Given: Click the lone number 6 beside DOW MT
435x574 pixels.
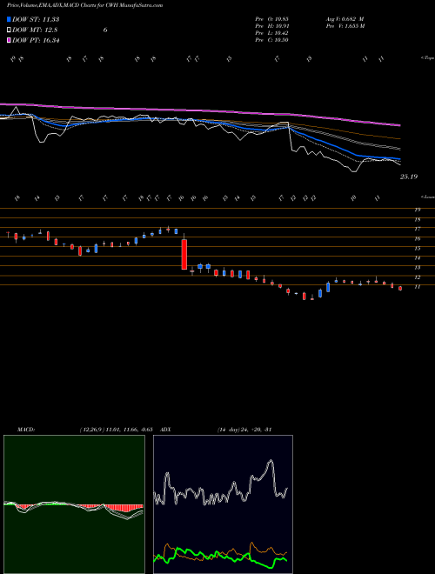Looking at the screenshot, I should click(x=105, y=30).
